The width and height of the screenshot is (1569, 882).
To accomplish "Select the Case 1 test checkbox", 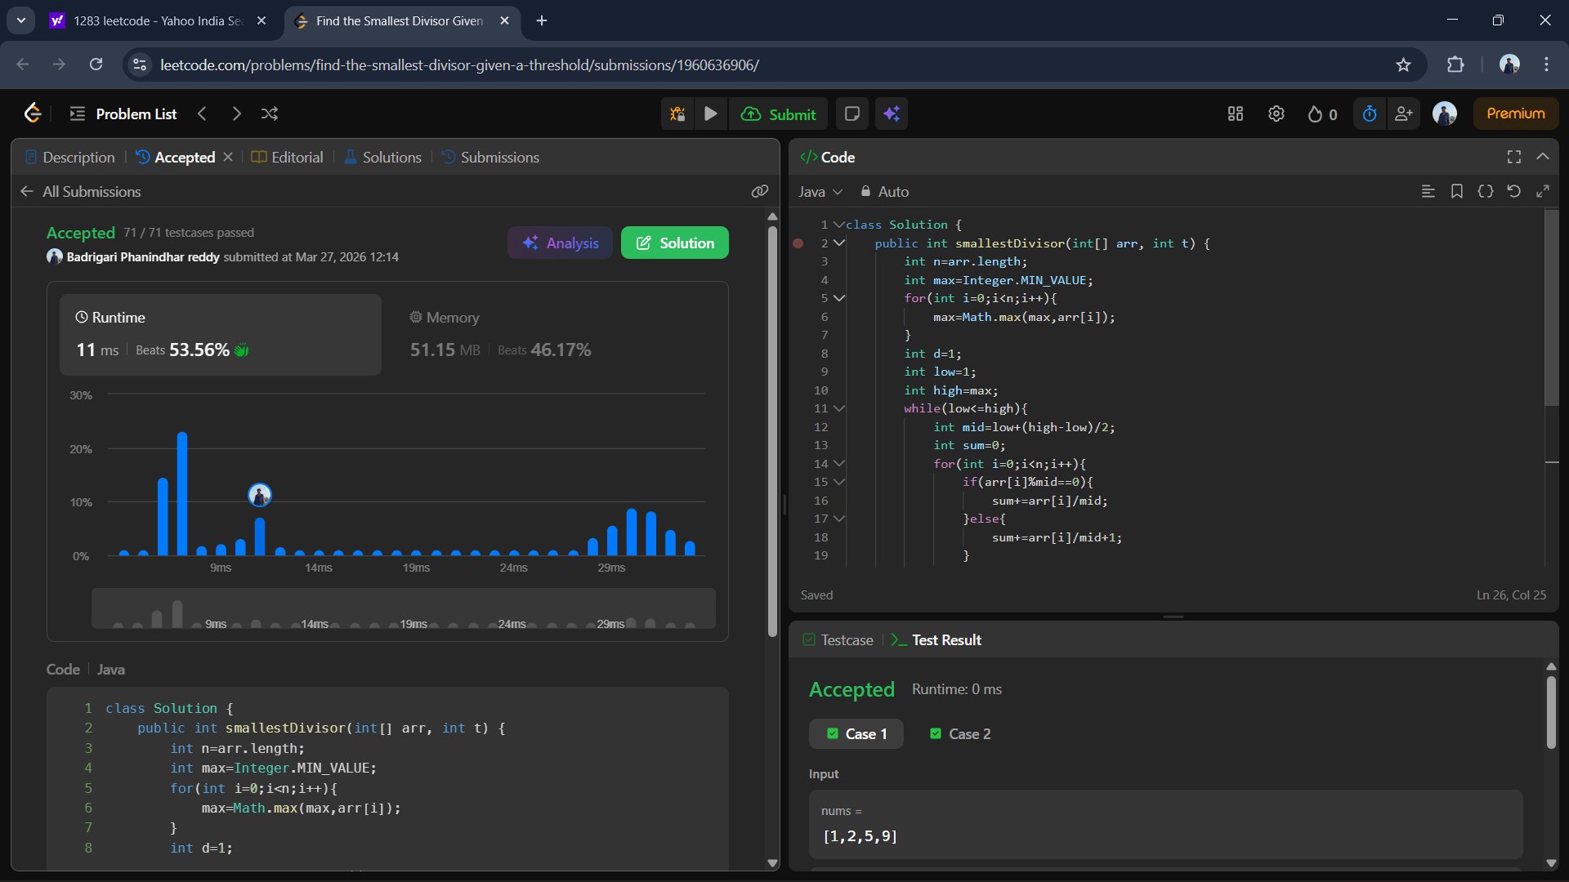I will click(833, 733).
